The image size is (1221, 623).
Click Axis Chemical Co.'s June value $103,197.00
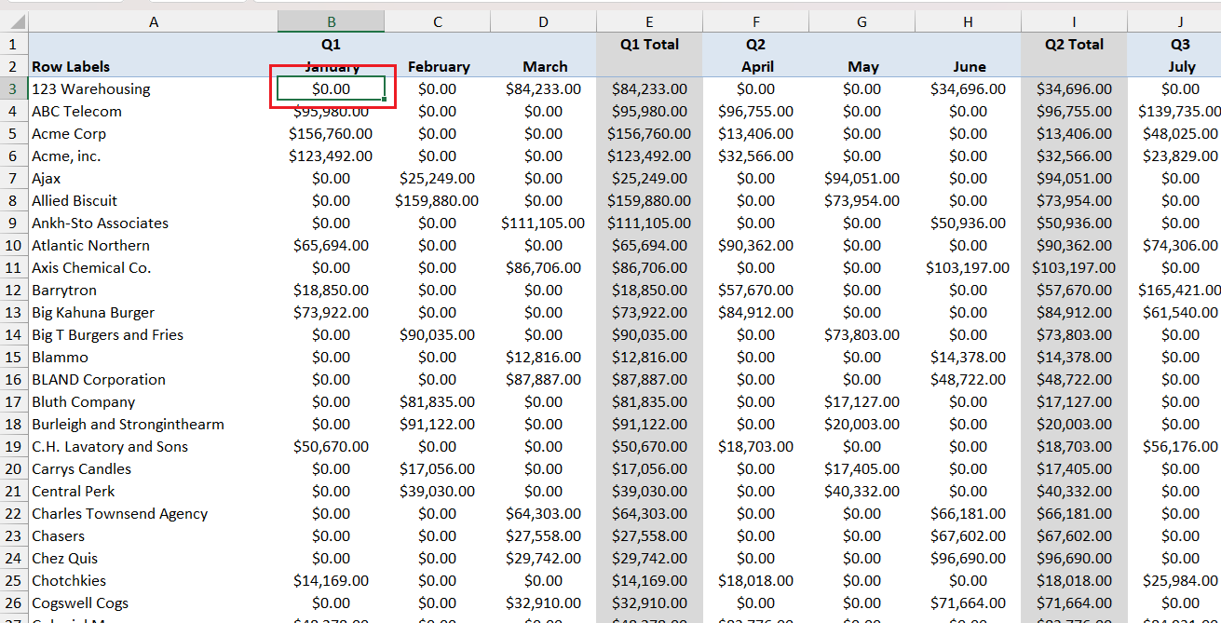[968, 268]
